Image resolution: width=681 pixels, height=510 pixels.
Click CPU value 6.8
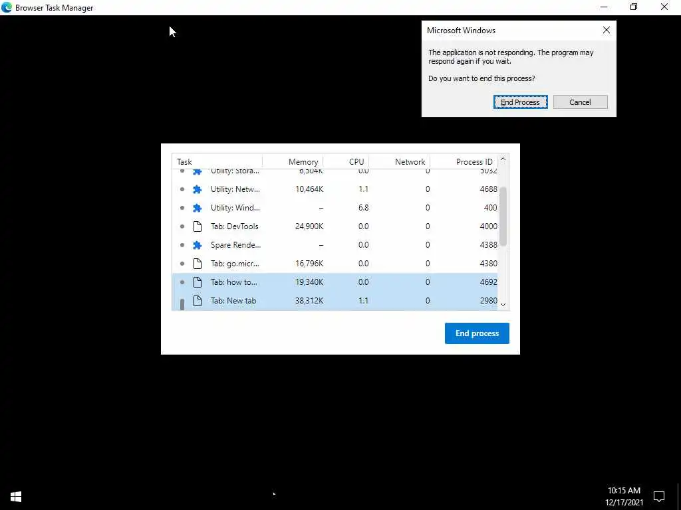[364, 208]
